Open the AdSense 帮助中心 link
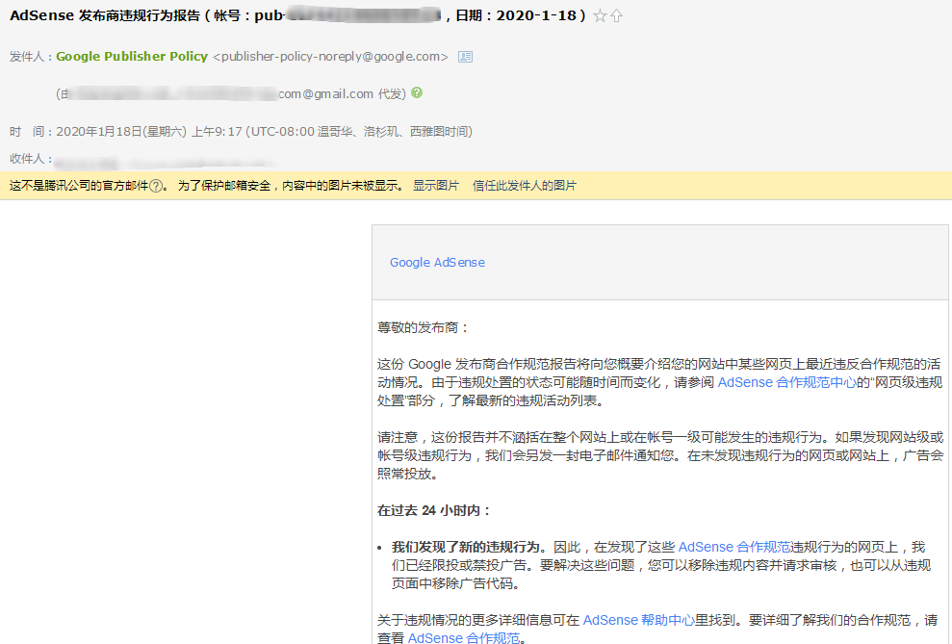This screenshot has height=644, width=952. tap(639, 620)
